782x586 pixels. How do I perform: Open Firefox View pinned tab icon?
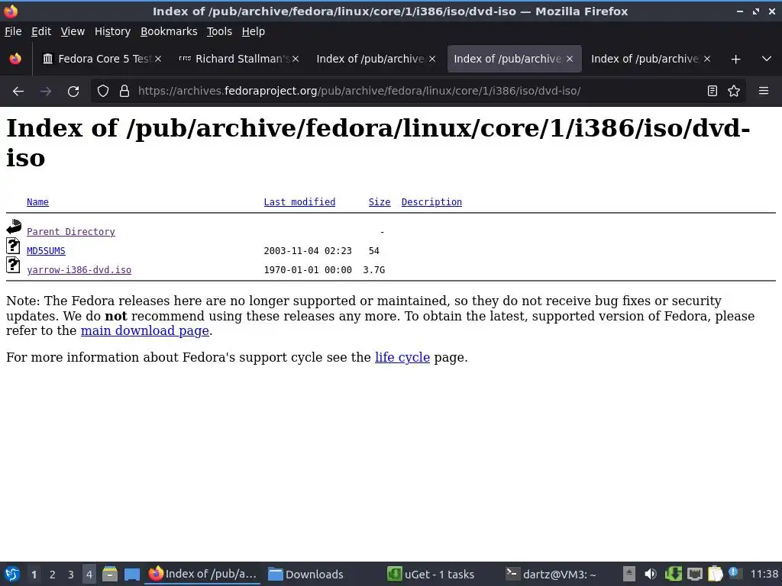15,59
